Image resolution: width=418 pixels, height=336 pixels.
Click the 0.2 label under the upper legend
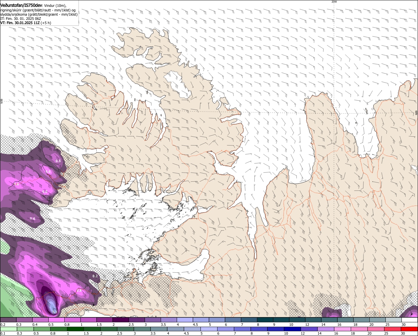click(3, 325)
